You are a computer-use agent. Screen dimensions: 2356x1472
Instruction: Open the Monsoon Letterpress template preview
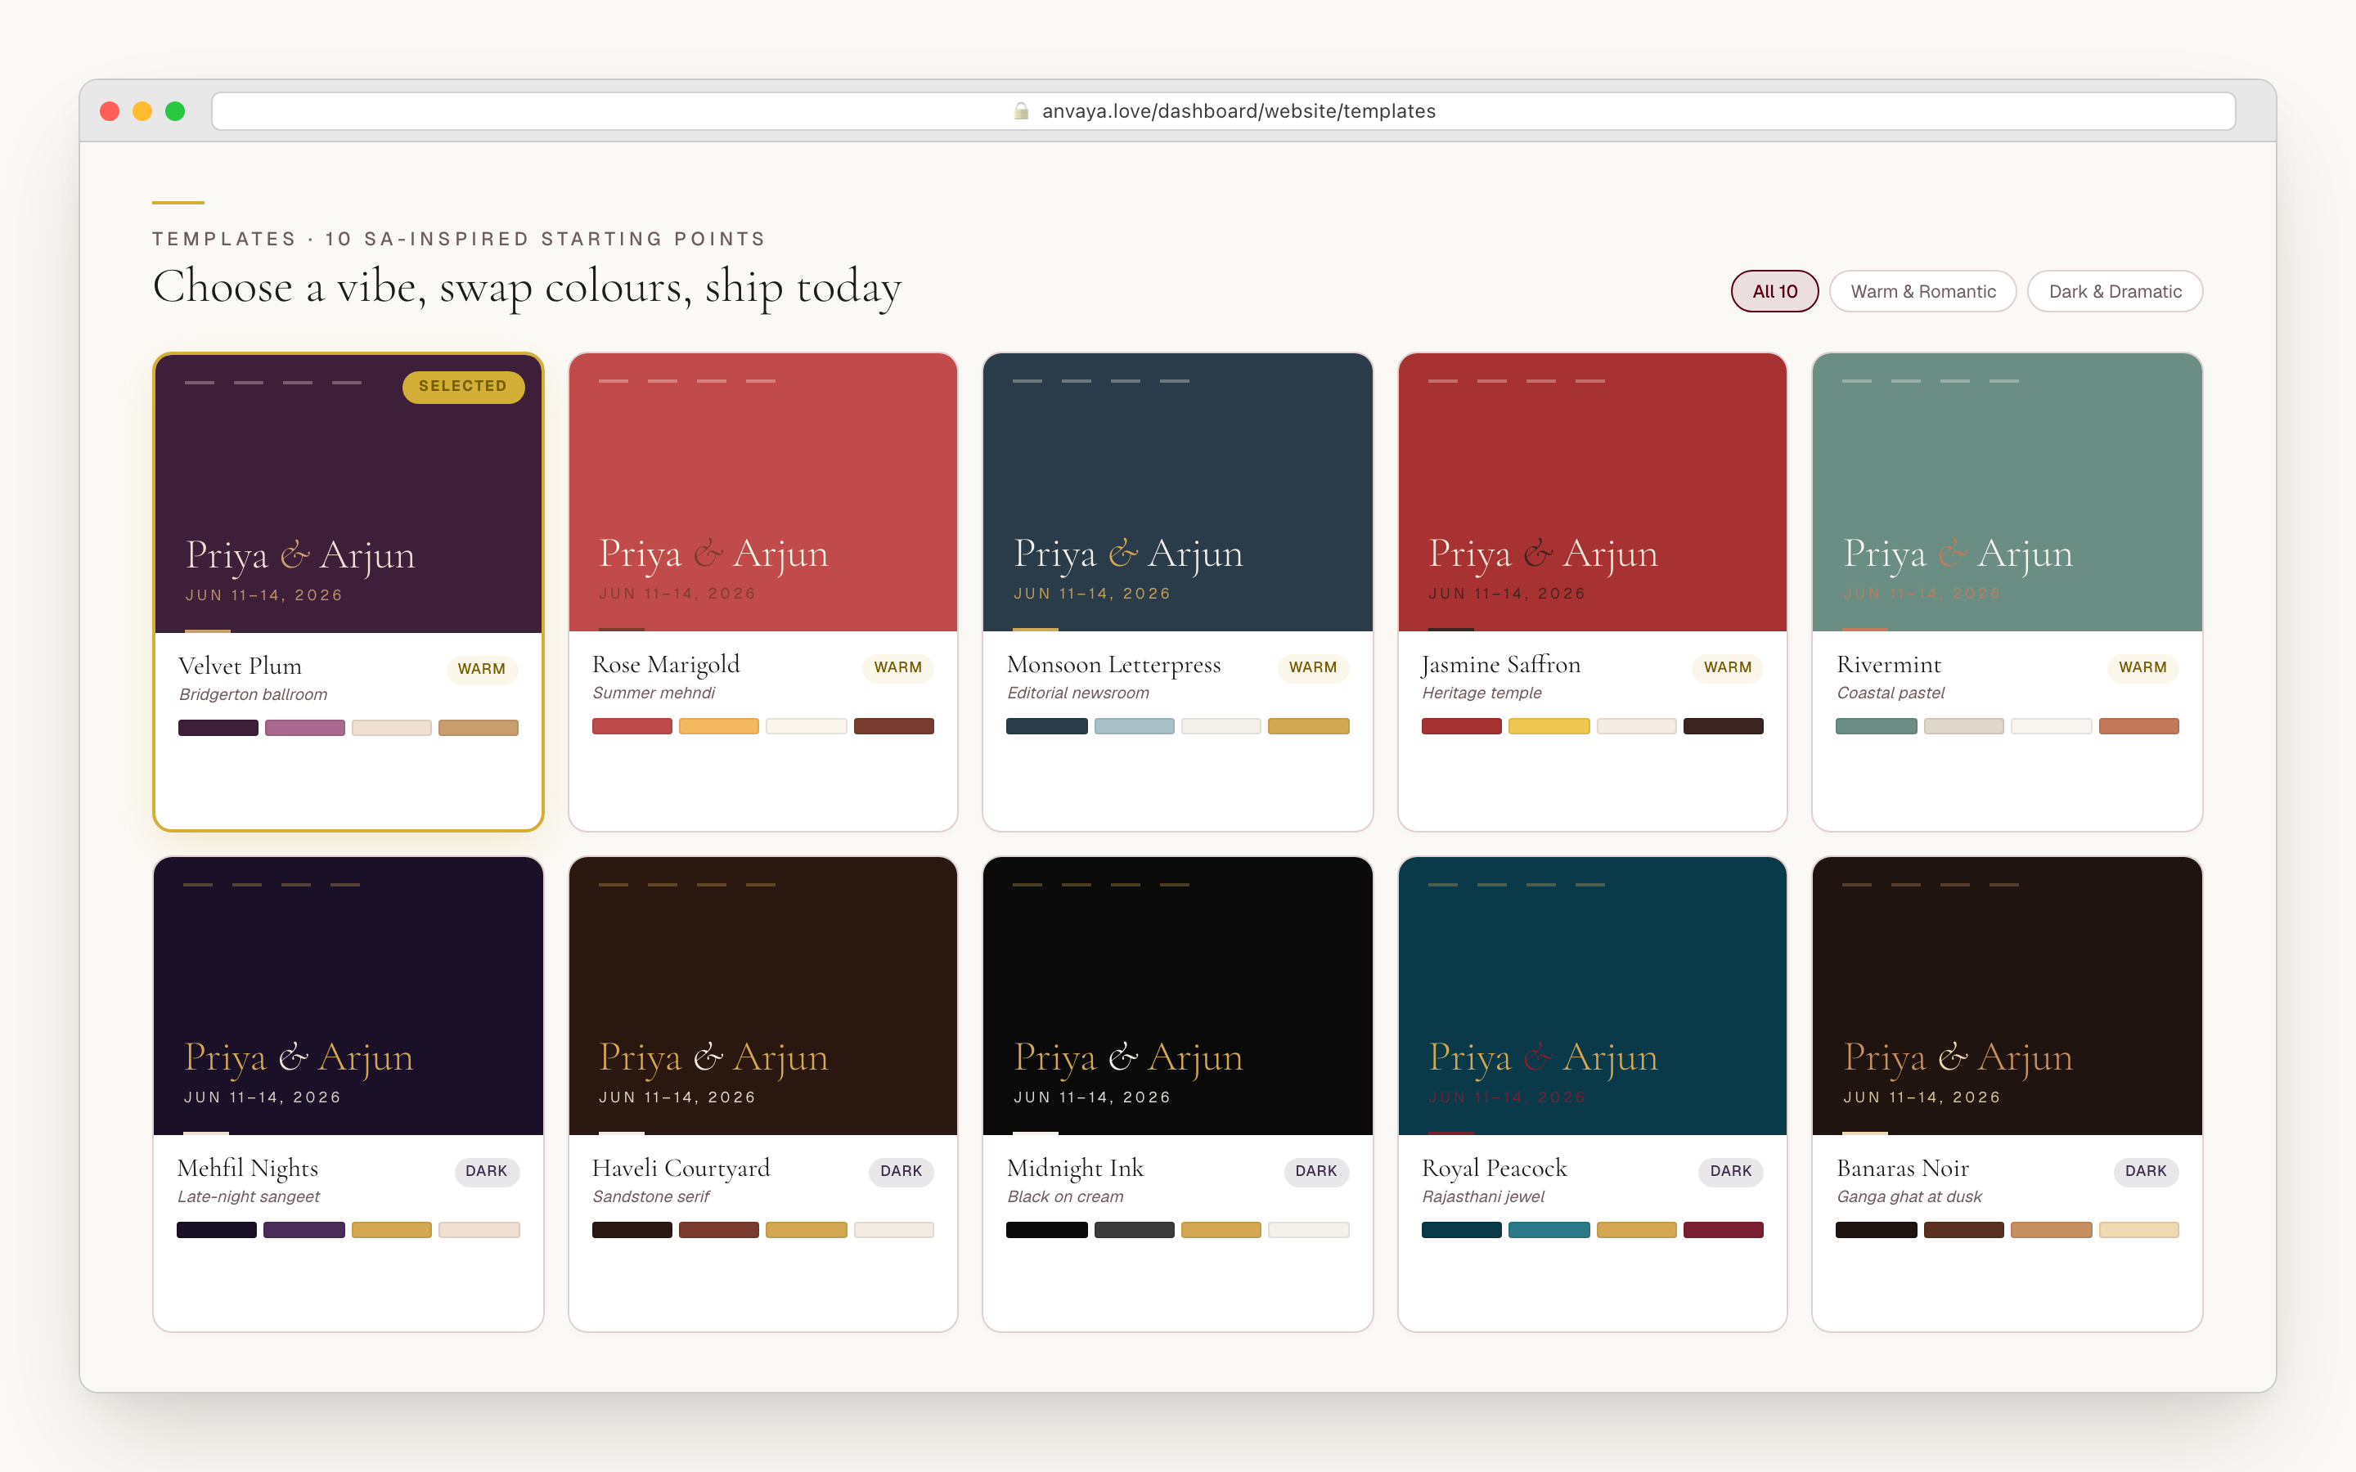[1178, 492]
